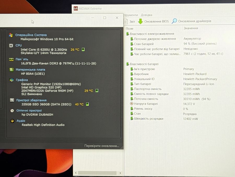This screenshot has height=177, width=235.
Task: Select the Стан Розрядка row icon
Action: (132, 113)
